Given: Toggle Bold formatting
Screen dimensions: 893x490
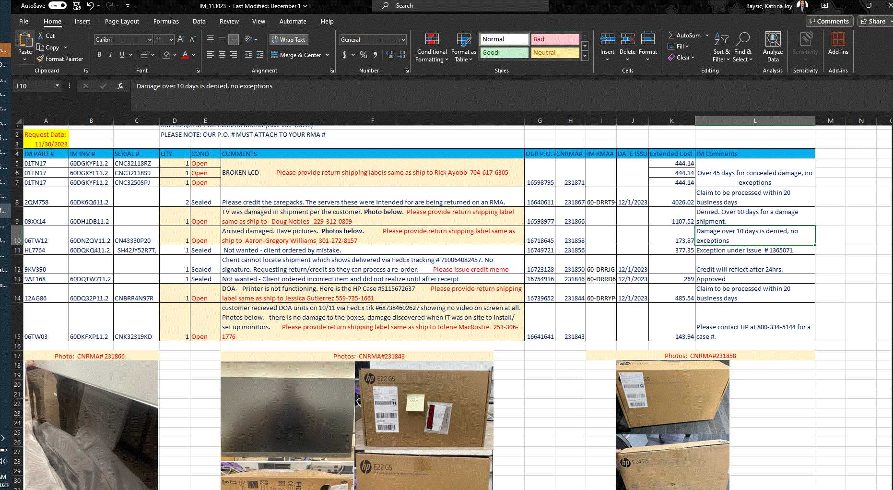Looking at the screenshot, I should tap(99, 55).
